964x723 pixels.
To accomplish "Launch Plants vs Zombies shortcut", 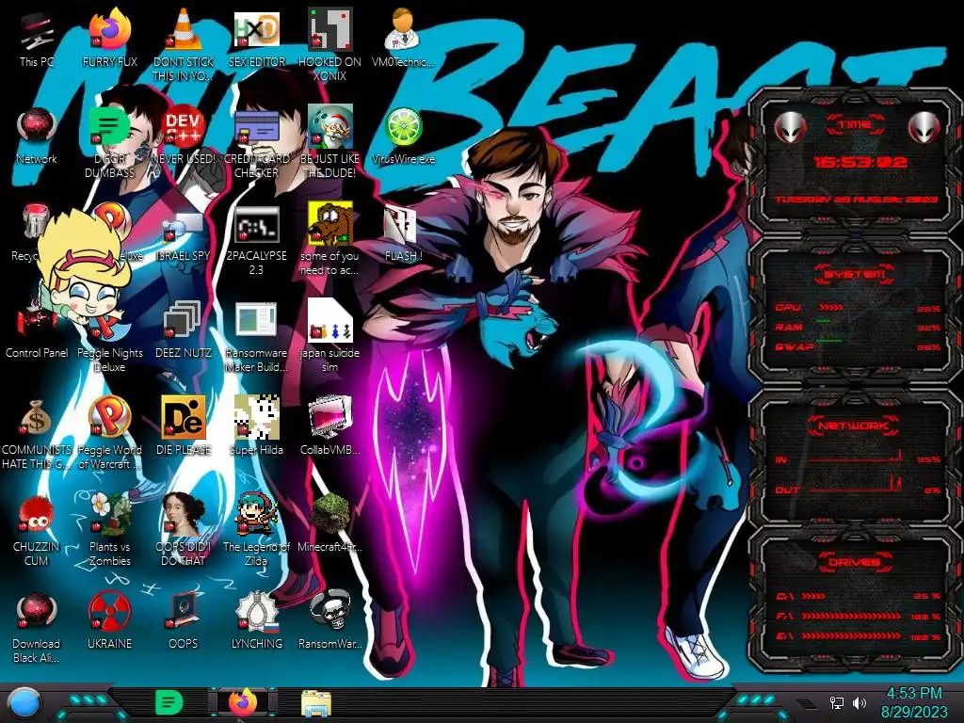I will pyautogui.click(x=109, y=529).
